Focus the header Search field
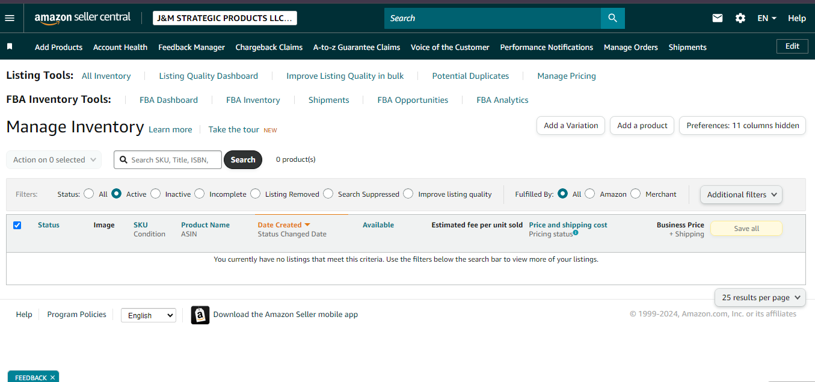Viewport: 815px width, 382px height. [x=493, y=18]
